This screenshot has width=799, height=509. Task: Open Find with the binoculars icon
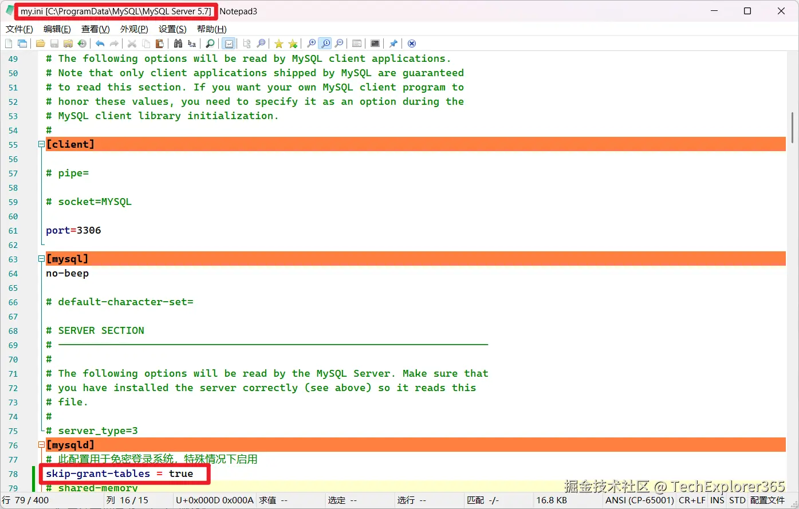pyautogui.click(x=178, y=44)
